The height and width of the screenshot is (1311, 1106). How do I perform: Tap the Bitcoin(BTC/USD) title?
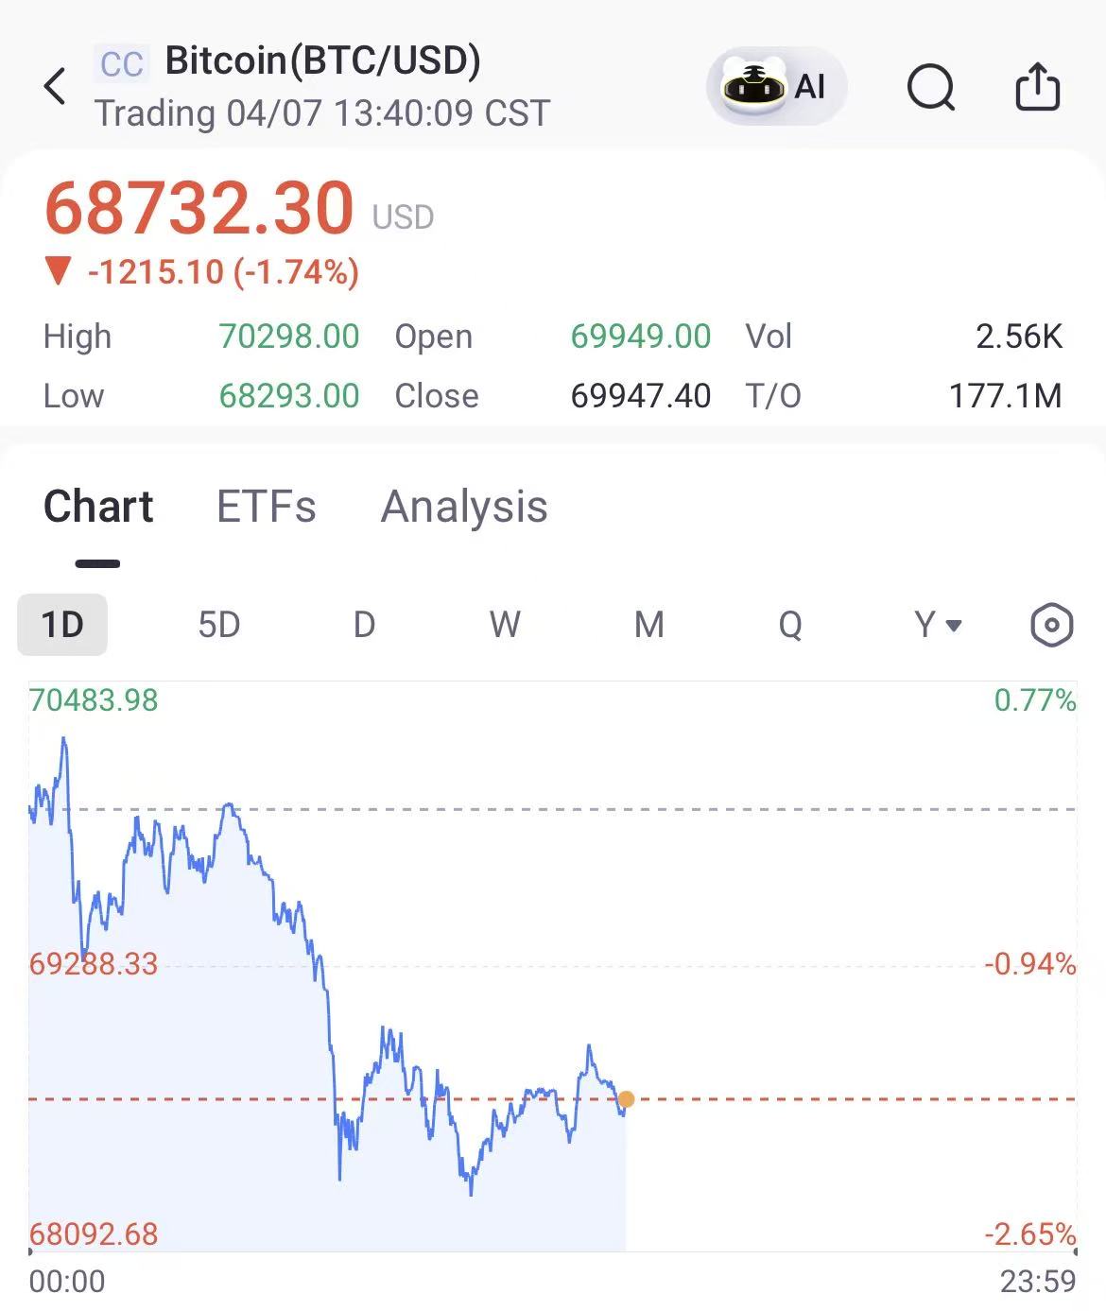pos(322,60)
